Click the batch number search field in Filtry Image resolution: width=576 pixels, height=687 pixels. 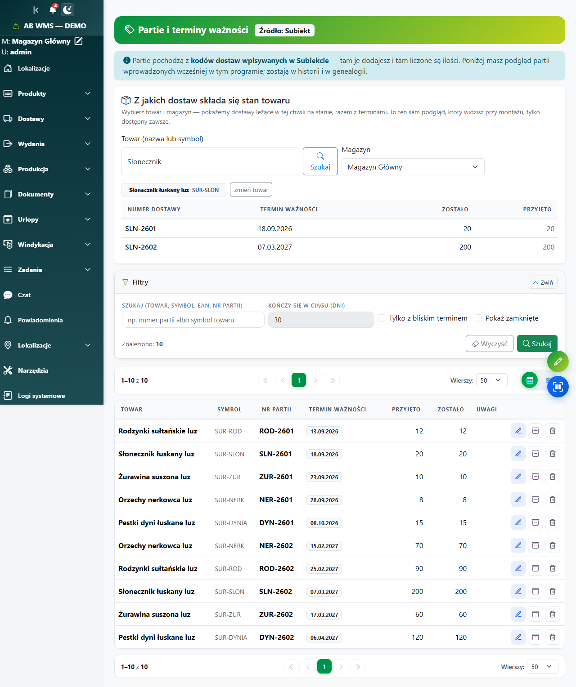193,320
